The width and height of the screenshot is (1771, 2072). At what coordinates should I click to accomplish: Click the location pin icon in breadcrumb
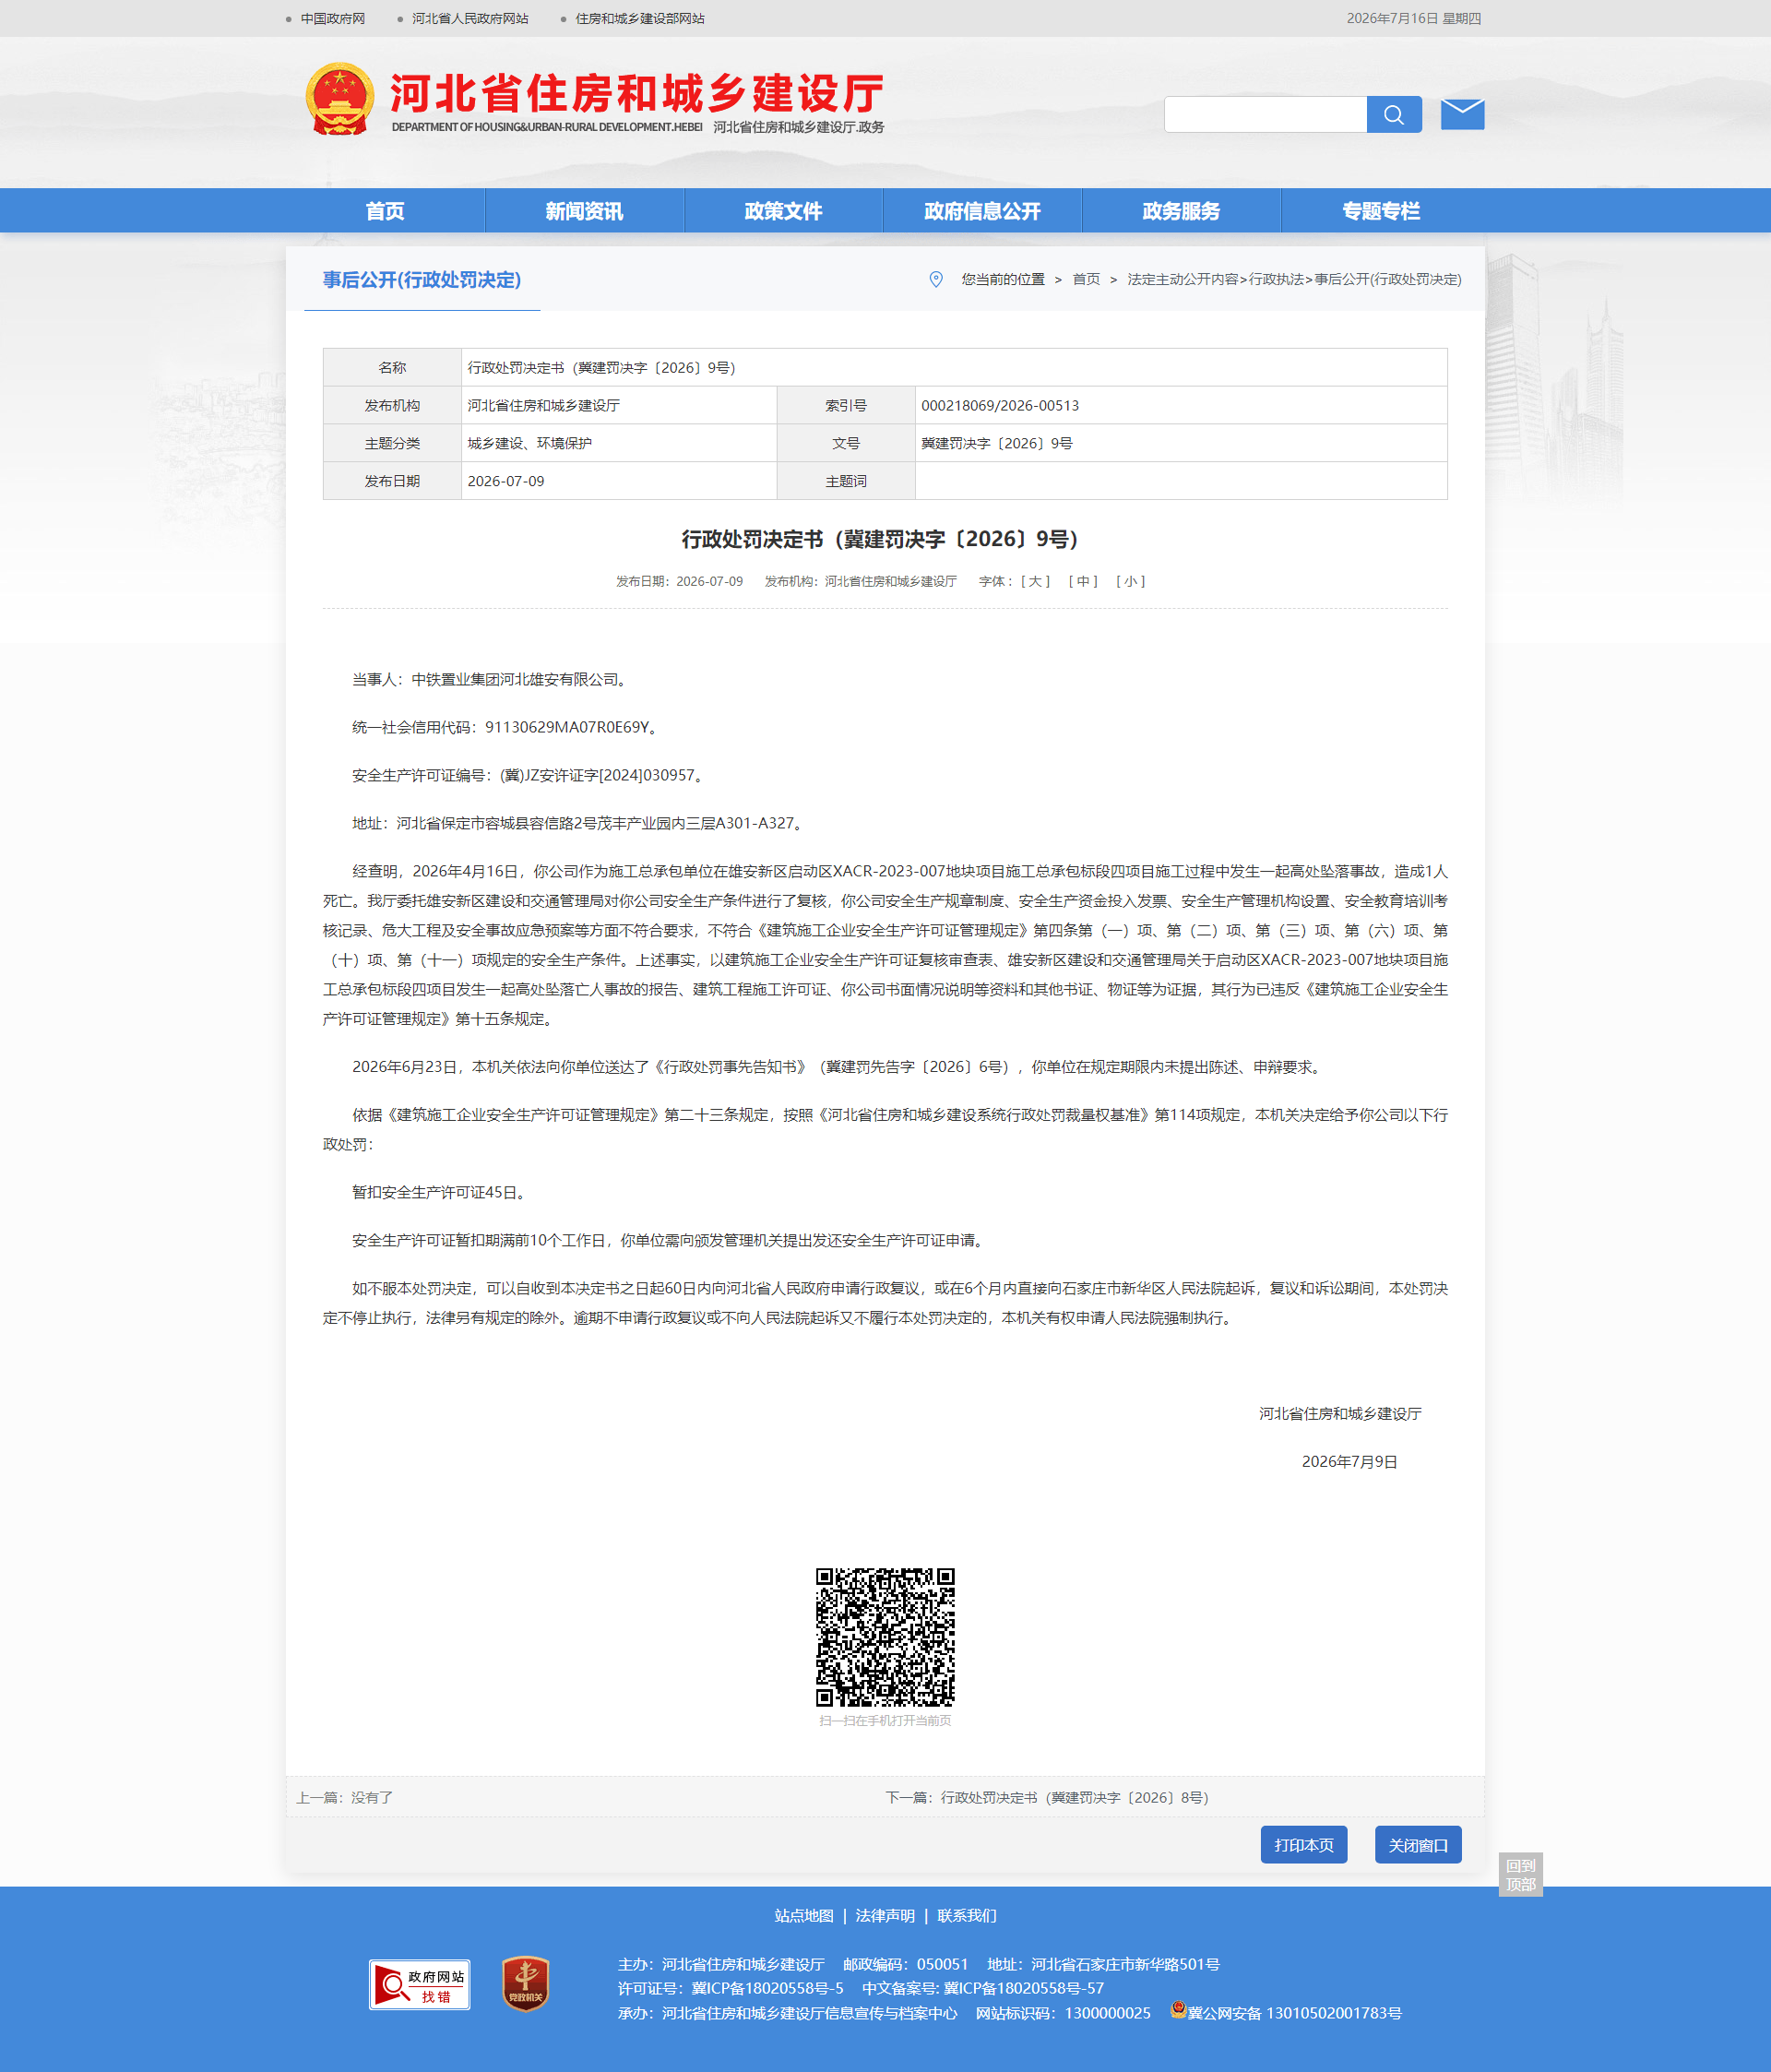click(x=936, y=279)
